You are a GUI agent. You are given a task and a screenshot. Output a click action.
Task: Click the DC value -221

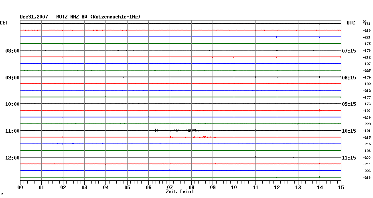367,37
